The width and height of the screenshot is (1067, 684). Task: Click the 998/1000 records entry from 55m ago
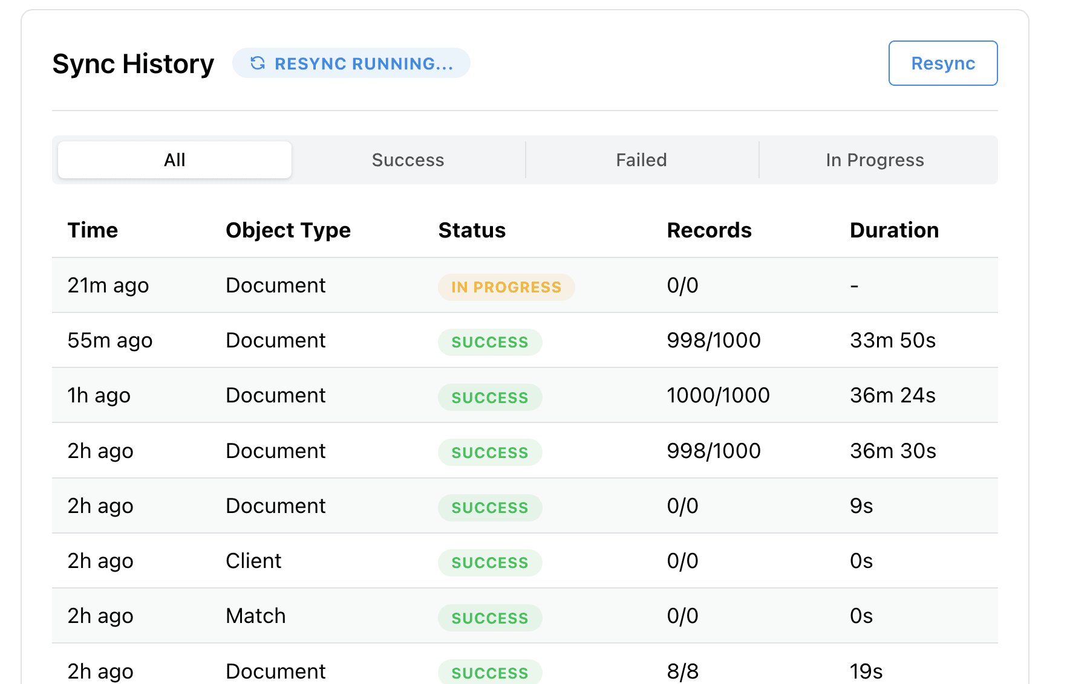pyautogui.click(x=714, y=340)
